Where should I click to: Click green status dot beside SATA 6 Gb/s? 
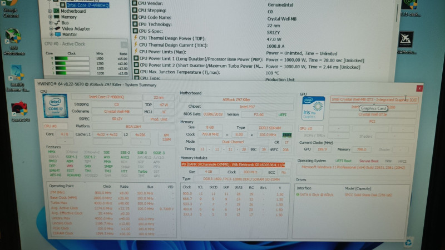(298, 195)
